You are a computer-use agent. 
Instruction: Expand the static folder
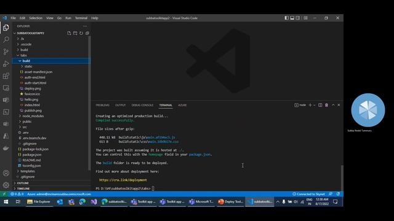(51, 66)
